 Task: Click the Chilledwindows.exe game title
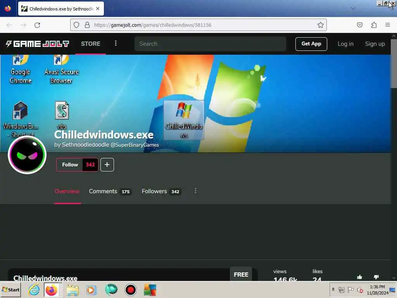(104, 135)
